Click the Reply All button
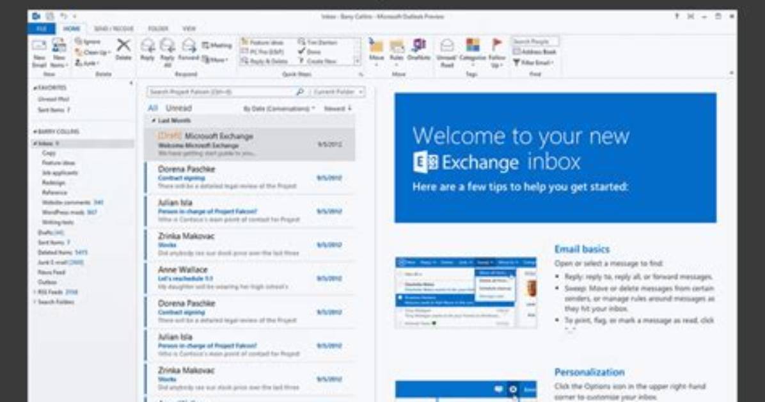 point(168,52)
